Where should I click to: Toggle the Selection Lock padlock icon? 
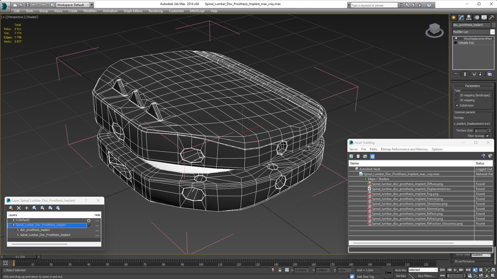pyautogui.click(x=280, y=270)
